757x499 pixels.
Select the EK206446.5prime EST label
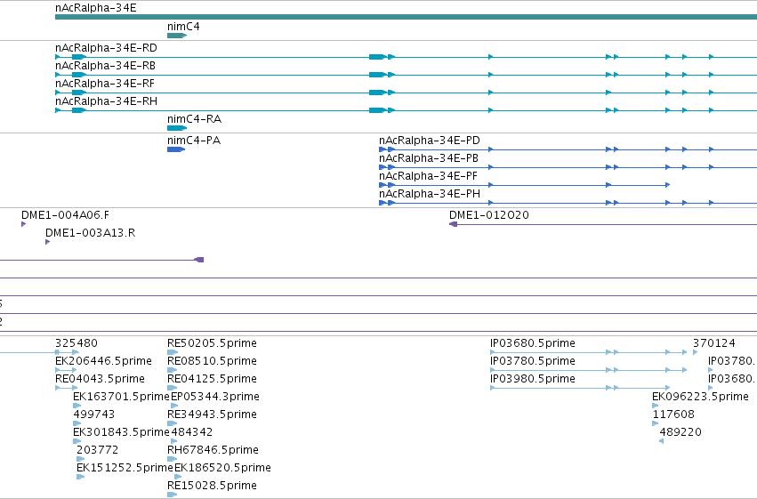tap(103, 361)
